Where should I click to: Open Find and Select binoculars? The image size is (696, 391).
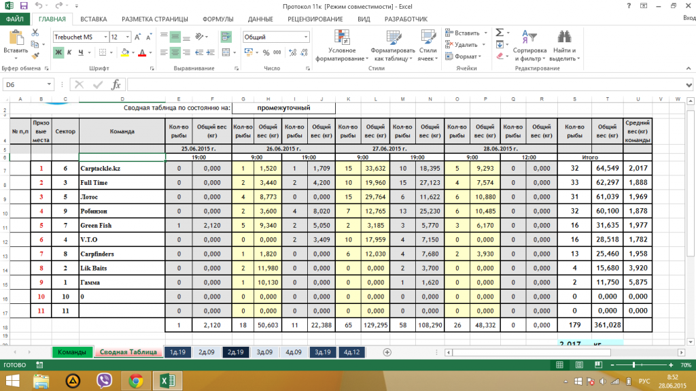pyautogui.click(x=563, y=39)
